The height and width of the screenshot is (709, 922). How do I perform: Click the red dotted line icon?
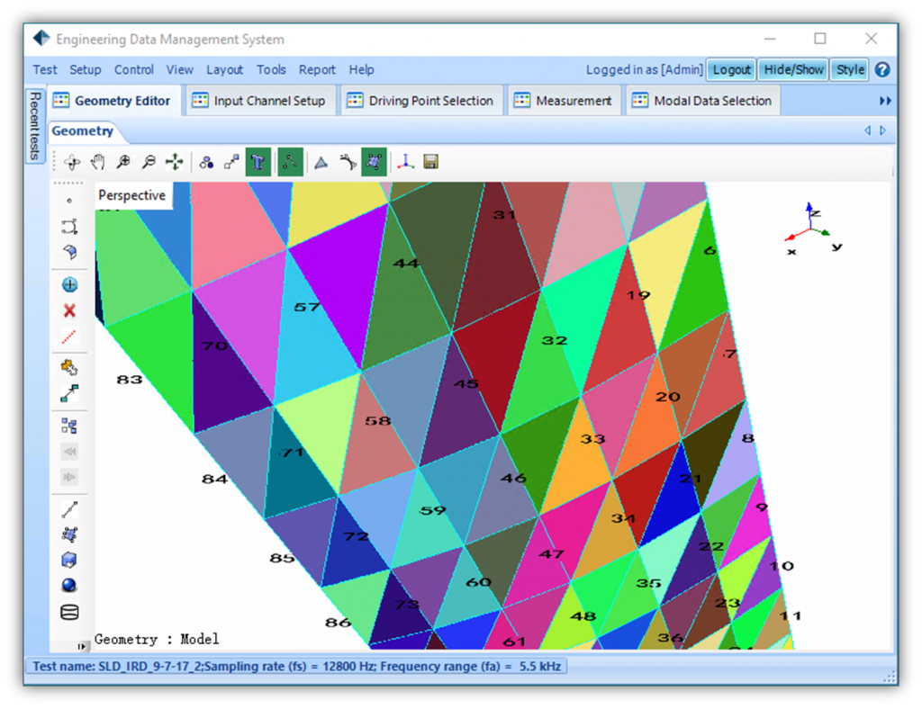pyautogui.click(x=69, y=336)
